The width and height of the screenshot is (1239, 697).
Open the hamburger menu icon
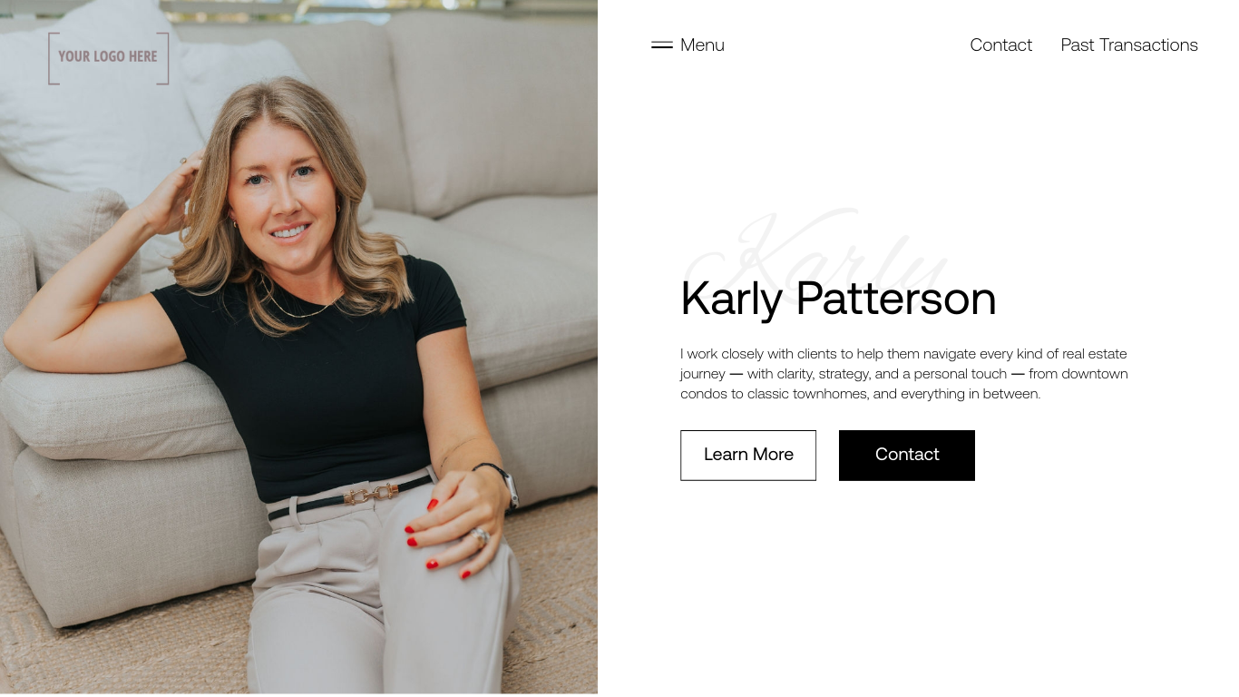tap(662, 44)
